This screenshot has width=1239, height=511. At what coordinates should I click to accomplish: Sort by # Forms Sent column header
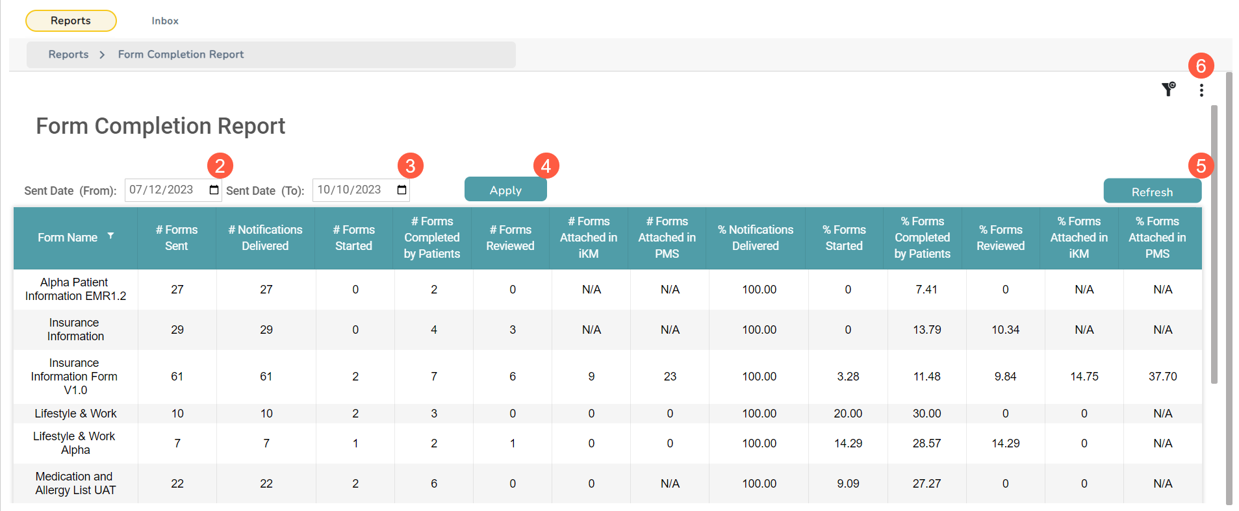[x=177, y=238]
